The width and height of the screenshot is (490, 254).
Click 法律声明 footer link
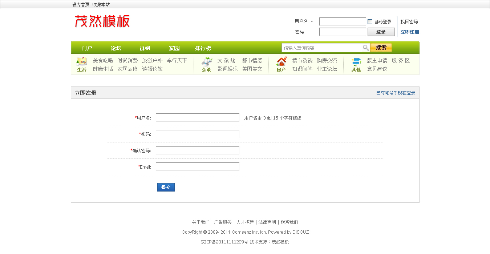click(x=267, y=222)
